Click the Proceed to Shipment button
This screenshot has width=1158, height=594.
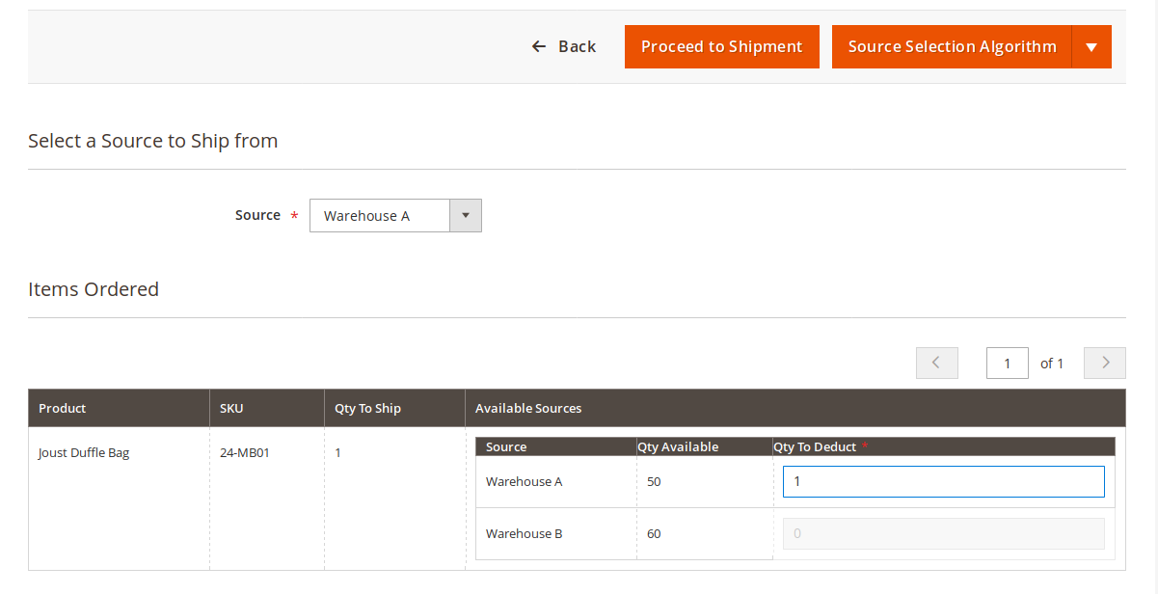click(722, 46)
